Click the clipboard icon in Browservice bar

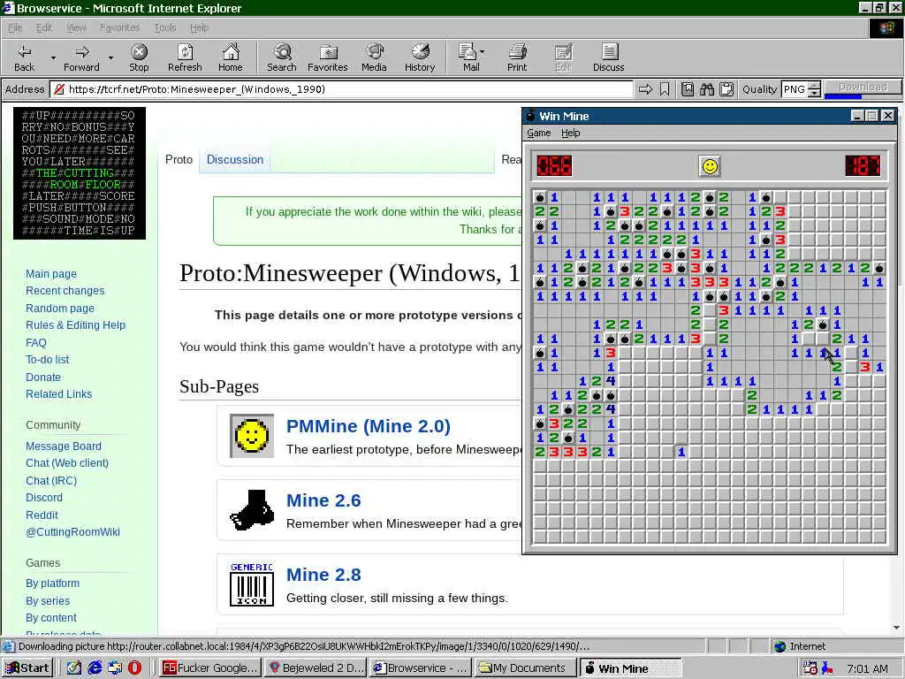(x=726, y=89)
